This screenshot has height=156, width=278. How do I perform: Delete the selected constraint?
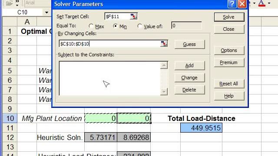189,90
